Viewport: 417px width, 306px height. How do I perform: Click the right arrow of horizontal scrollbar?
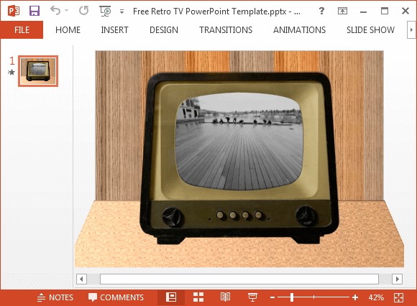pyautogui.click(x=397, y=279)
